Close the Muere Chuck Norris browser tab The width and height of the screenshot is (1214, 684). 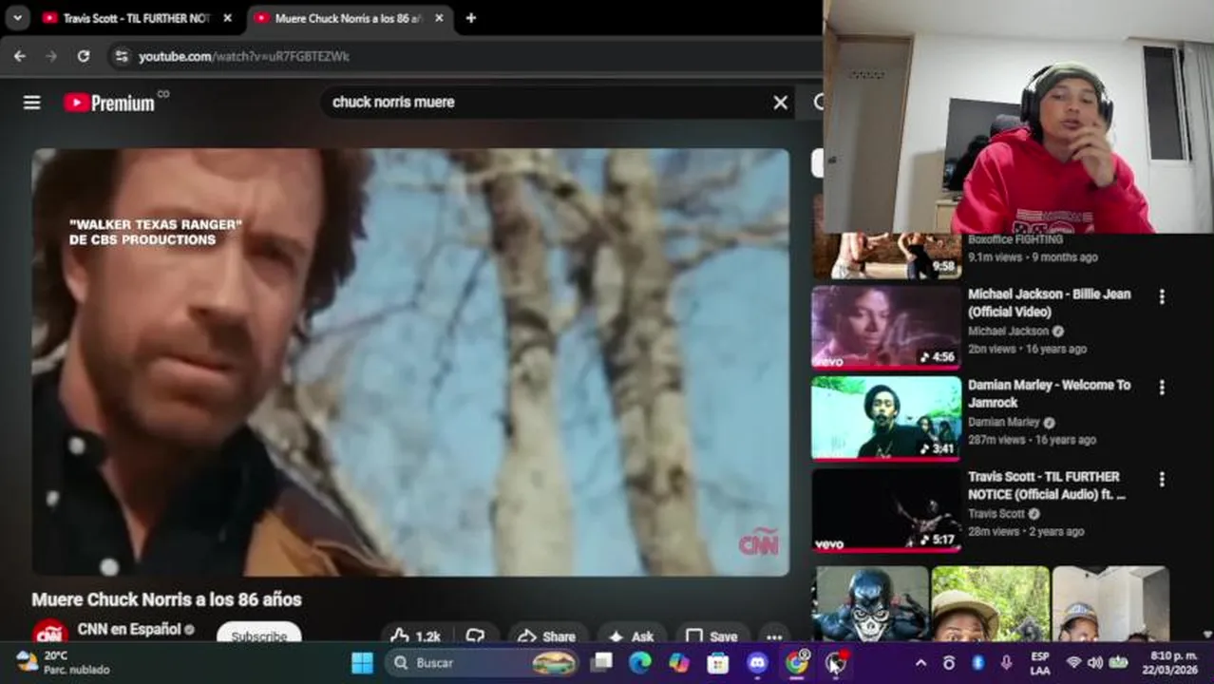pyautogui.click(x=439, y=18)
